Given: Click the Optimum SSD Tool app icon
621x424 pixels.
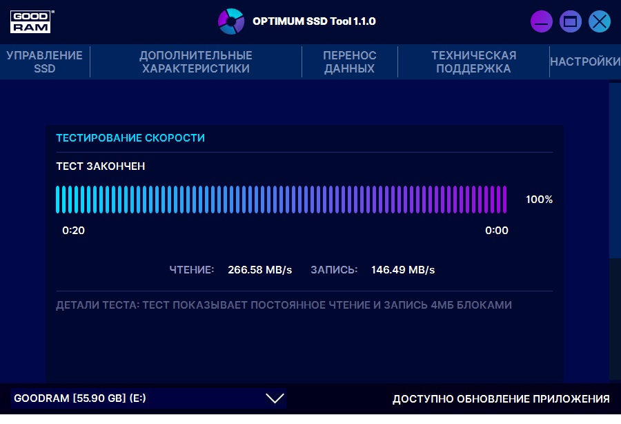Looking at the screenshot, I should (231, 21).
